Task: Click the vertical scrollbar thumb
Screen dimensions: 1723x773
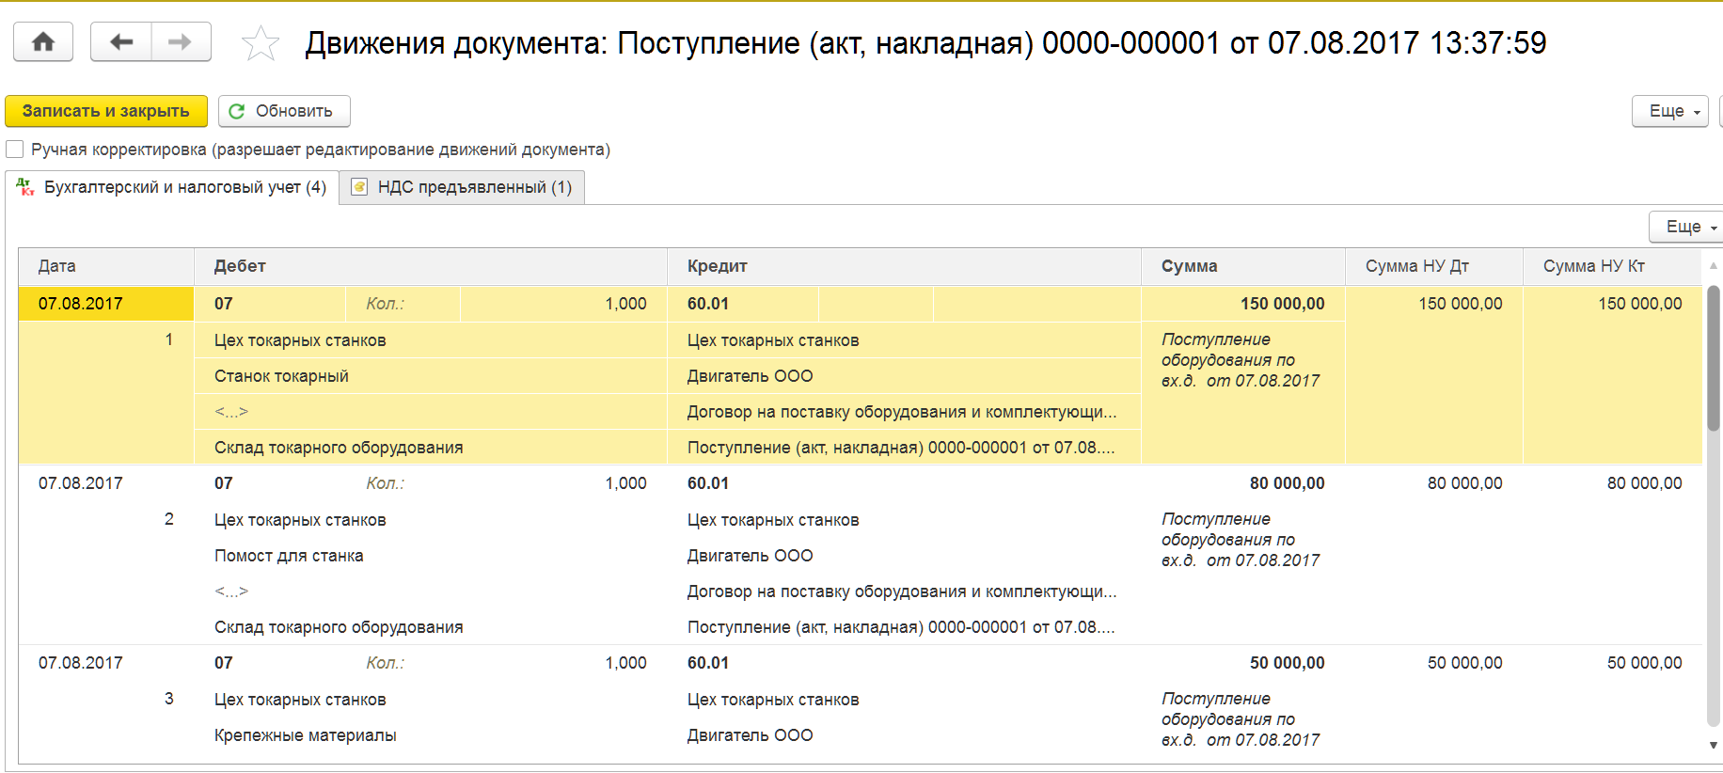Action: [1714, 357]
